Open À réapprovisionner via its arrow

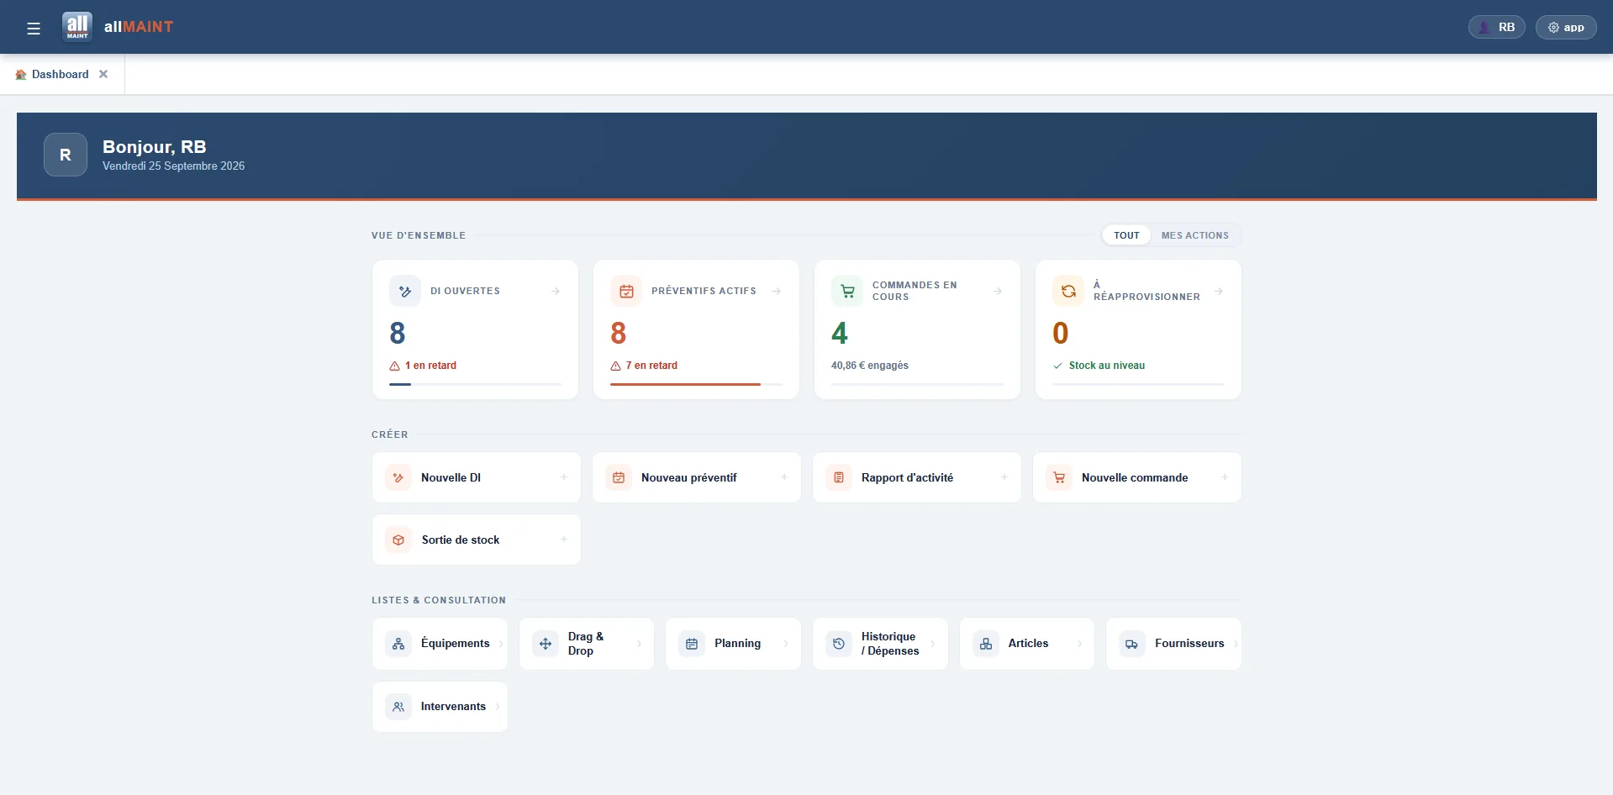tap(1219, 292)
